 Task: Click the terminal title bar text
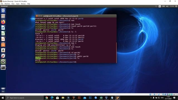tap(61, 16)
